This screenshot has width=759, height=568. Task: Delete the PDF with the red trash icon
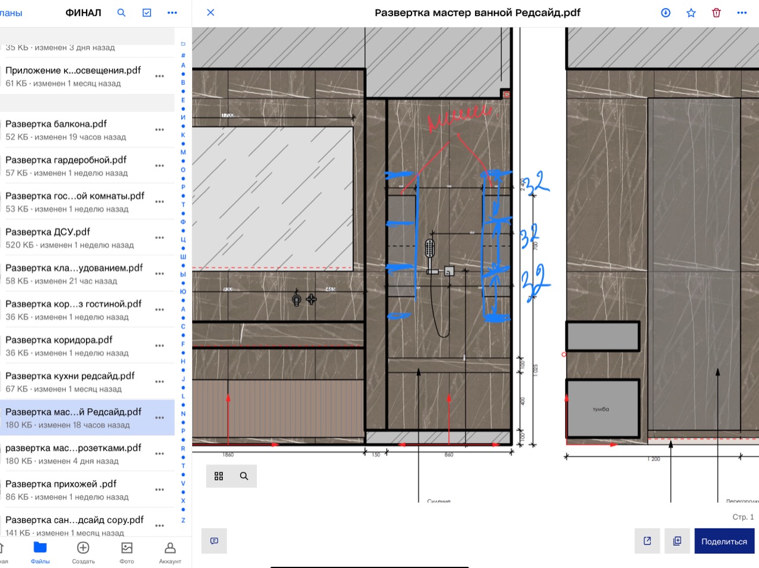point(716,12)
